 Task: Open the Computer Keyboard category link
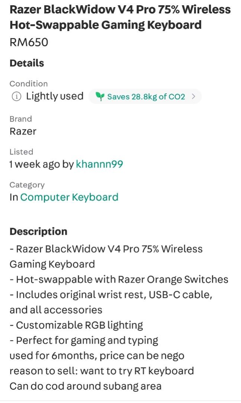(69, 197)
